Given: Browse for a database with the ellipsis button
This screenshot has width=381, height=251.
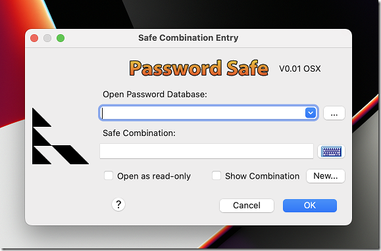Looking at the screenshot, I should [x=334, y=113].
